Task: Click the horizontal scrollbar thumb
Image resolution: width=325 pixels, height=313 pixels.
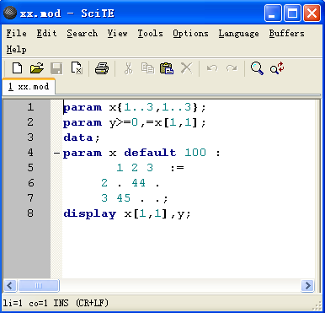Action: (39, 286)
